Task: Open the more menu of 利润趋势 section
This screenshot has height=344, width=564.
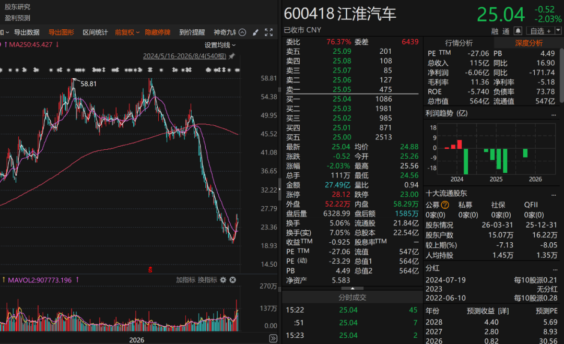Action: point(554,114)
